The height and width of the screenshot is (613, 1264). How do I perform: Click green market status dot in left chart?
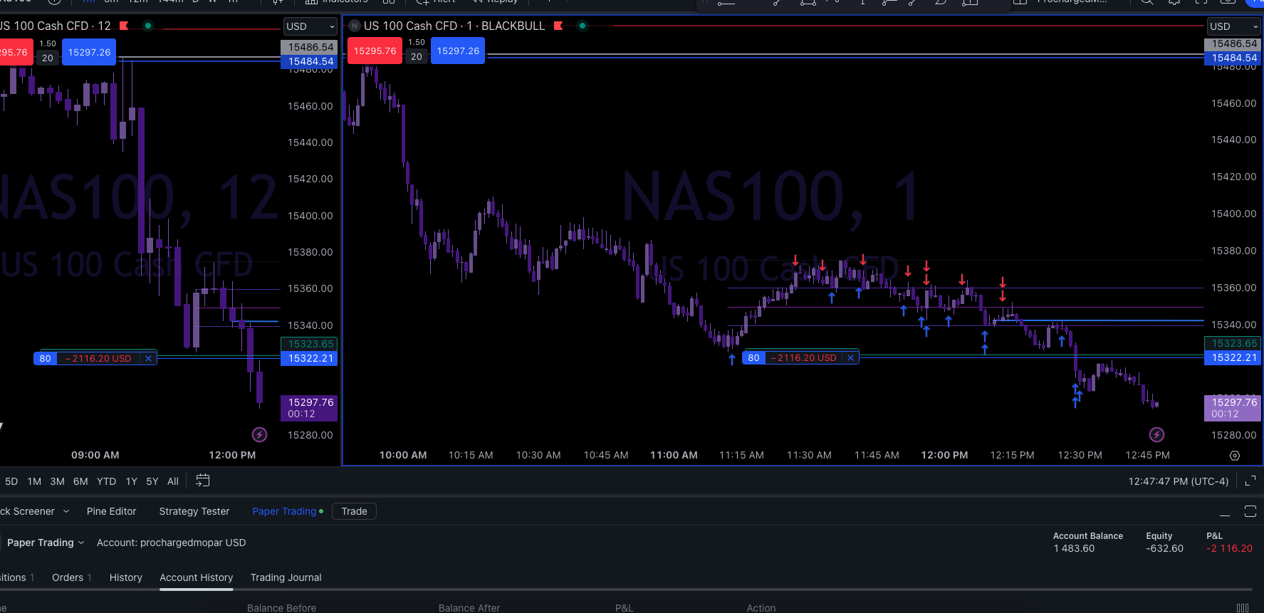(x=148, y=26)
